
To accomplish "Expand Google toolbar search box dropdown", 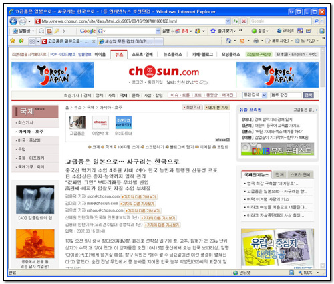I will pos(158,31).
